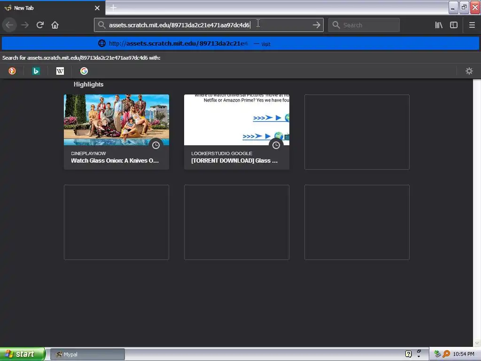Image resolution: width=481 pixels, height=361 pixels.
Task: Click the 10:54 PM clock
Action: tap(464, 354)
